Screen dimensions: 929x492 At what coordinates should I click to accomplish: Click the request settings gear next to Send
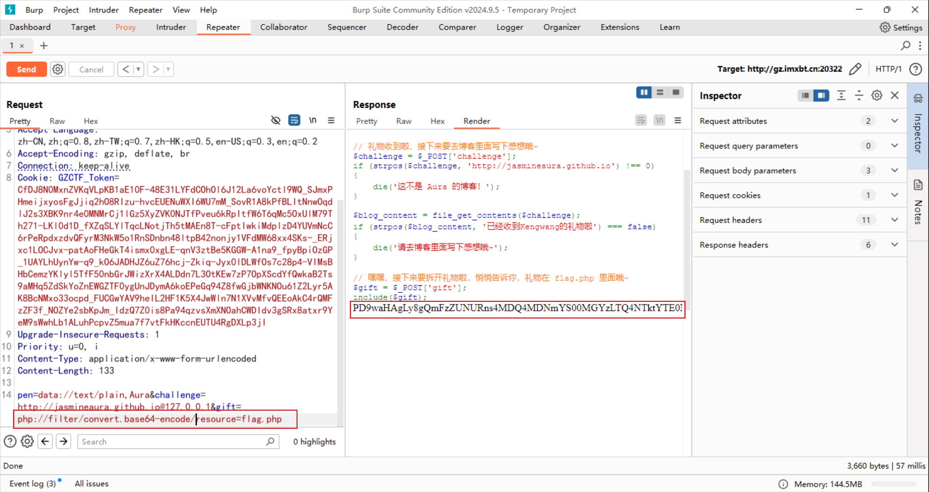pyautogui.click(x=58, y=69)
